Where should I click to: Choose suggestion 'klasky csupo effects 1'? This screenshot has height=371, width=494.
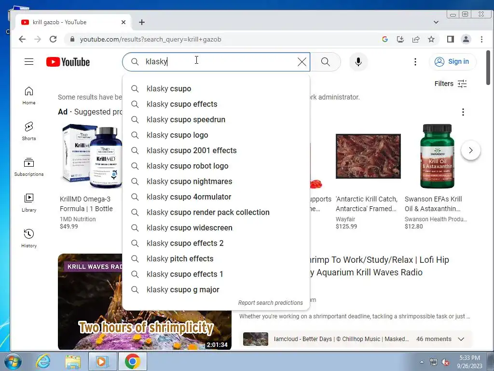216,274
